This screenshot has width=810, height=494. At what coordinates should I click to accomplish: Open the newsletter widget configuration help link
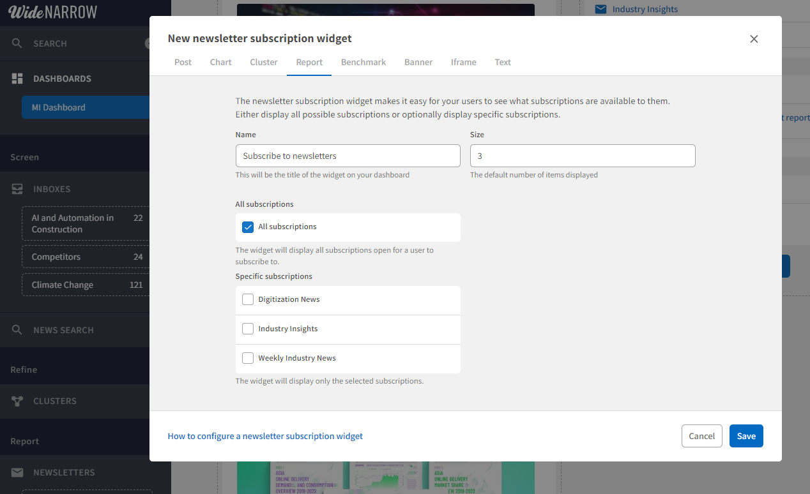(x=265, y=436)
